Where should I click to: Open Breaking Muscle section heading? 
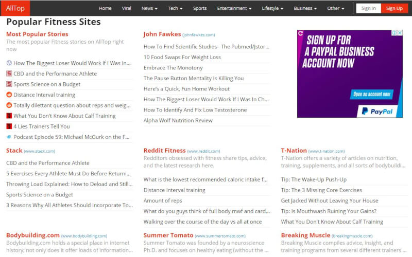(x=305, y=235)
